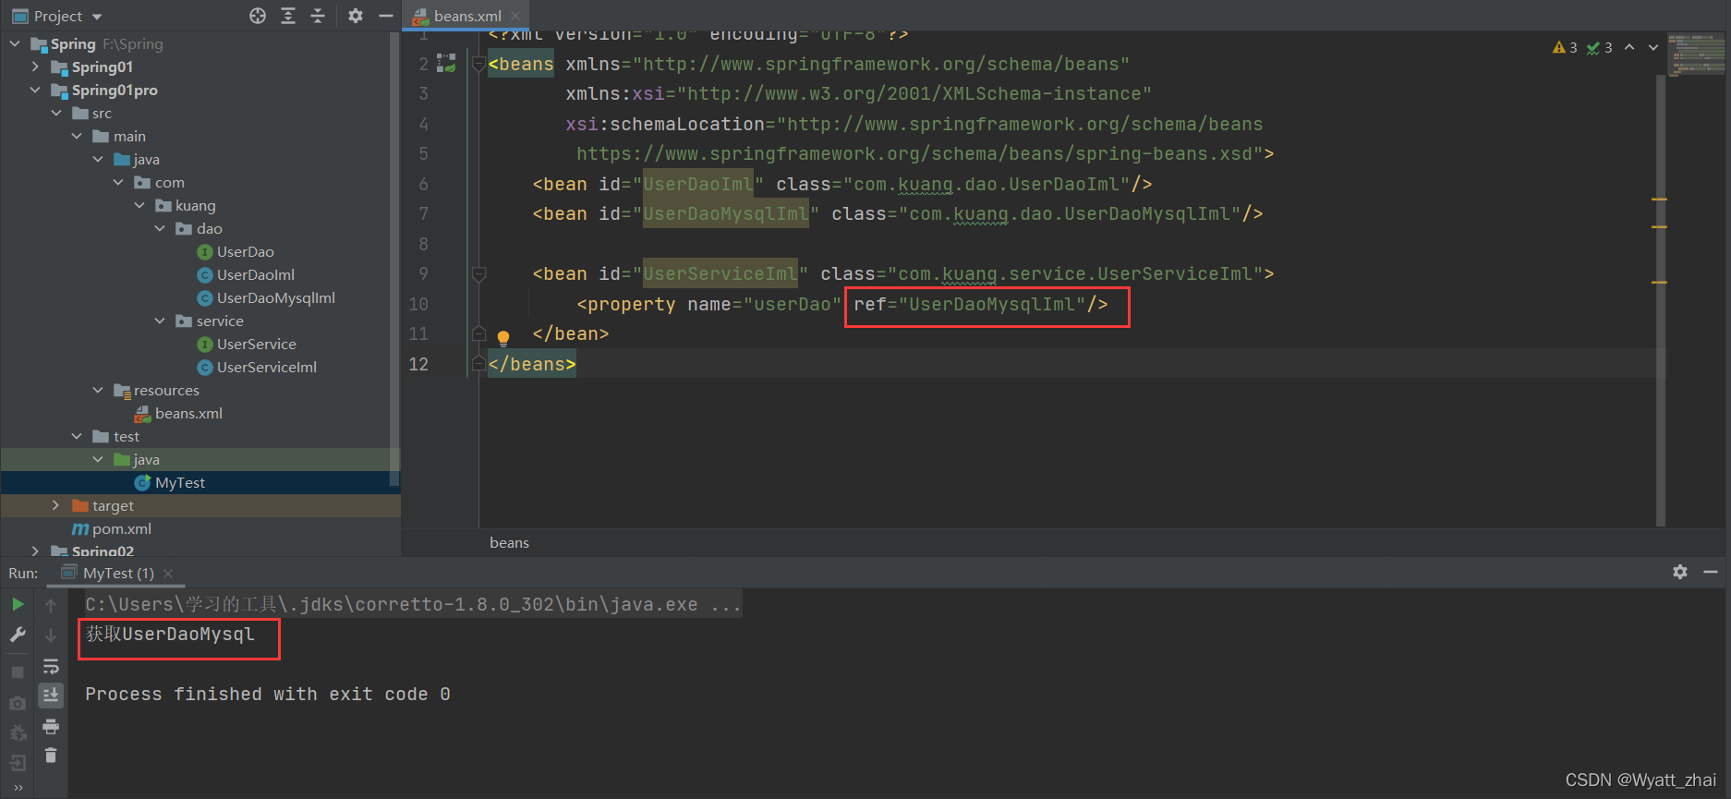Click the down arrow in Run console toolbar
This screenshot has height=799, width=1731.
pos(51,636)
